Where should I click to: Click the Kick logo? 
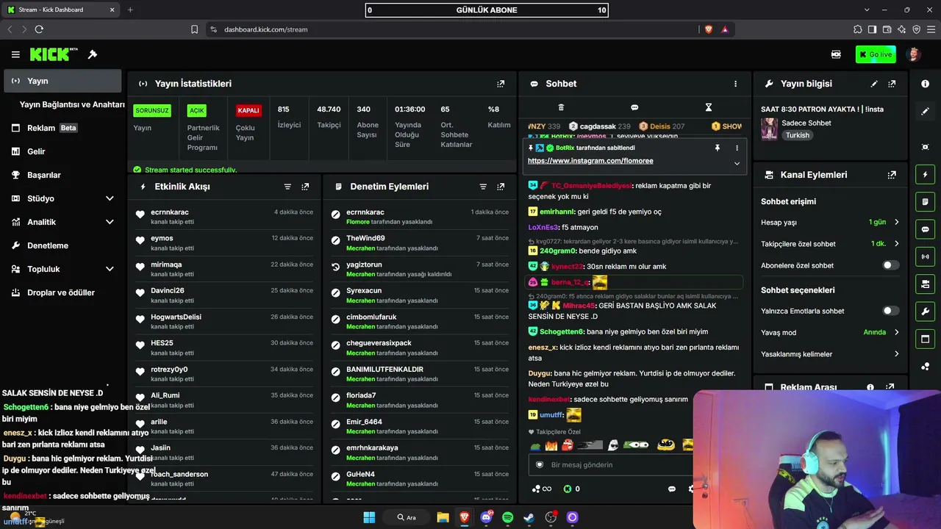54,54
